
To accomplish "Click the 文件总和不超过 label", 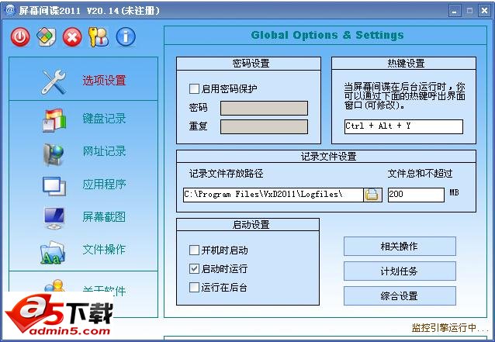I will (420, 174).
